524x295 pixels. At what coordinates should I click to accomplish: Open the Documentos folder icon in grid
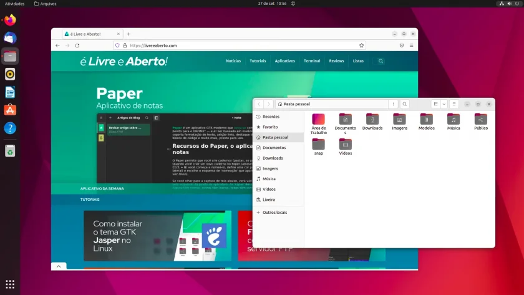coord(345,124)
